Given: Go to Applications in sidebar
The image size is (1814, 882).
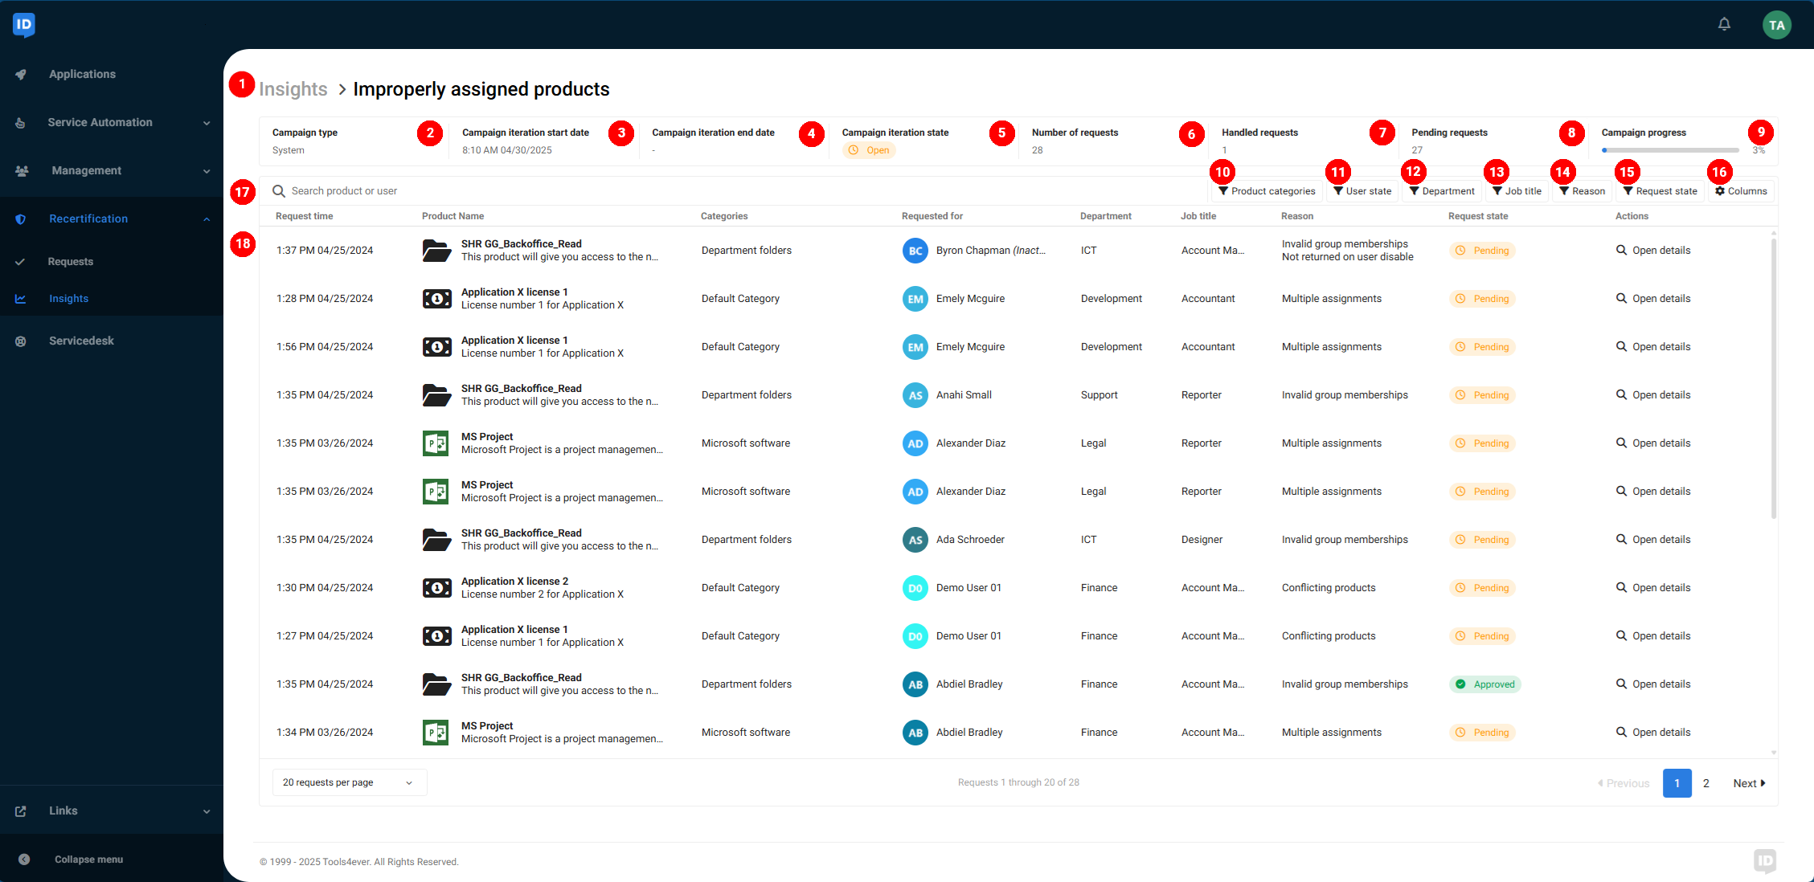Looking at the screenshot, I should point(82,74).
